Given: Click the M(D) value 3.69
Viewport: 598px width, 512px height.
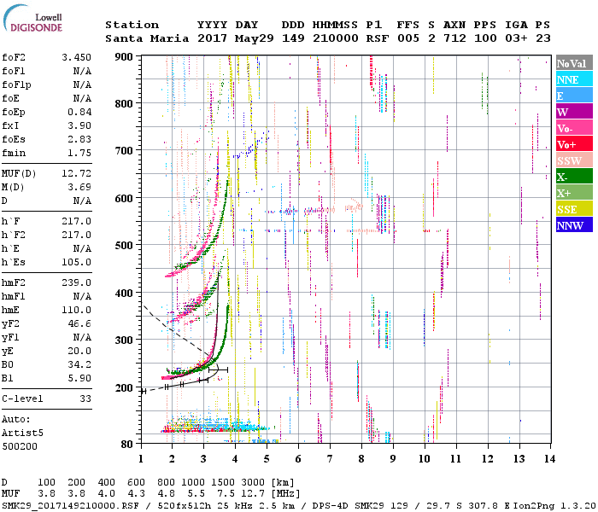Looking at the screenshot, I should tap(79, 187).
